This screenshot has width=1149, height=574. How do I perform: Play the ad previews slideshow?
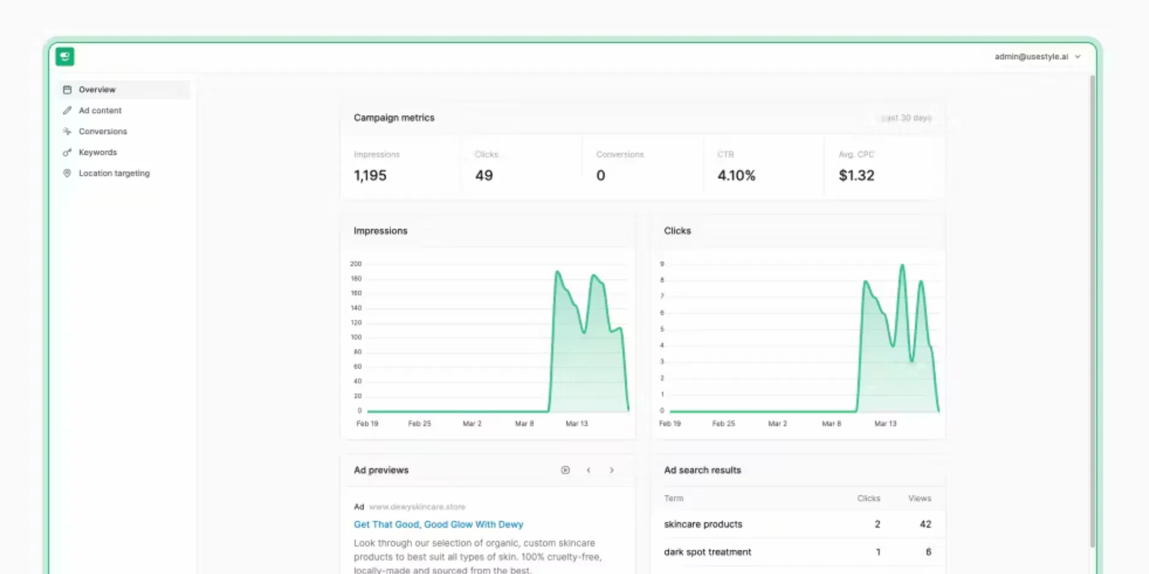[565, 470]
